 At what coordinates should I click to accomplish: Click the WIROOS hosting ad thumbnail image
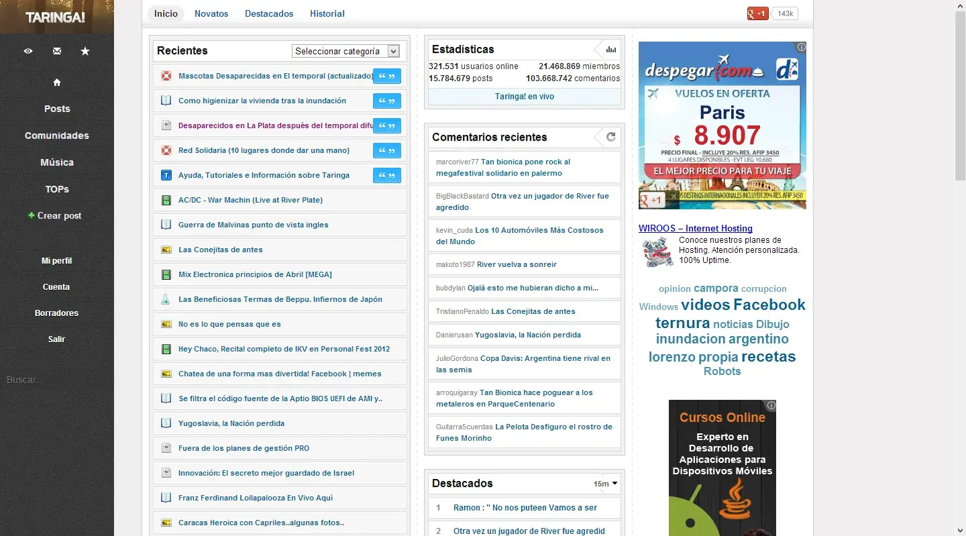[x=657, y=252]
